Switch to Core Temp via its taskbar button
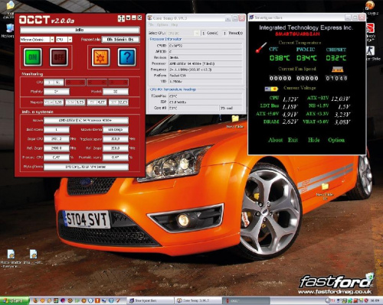Image resolution: width=383 pixels, height=305 pixels. click(x=198, y=300)
